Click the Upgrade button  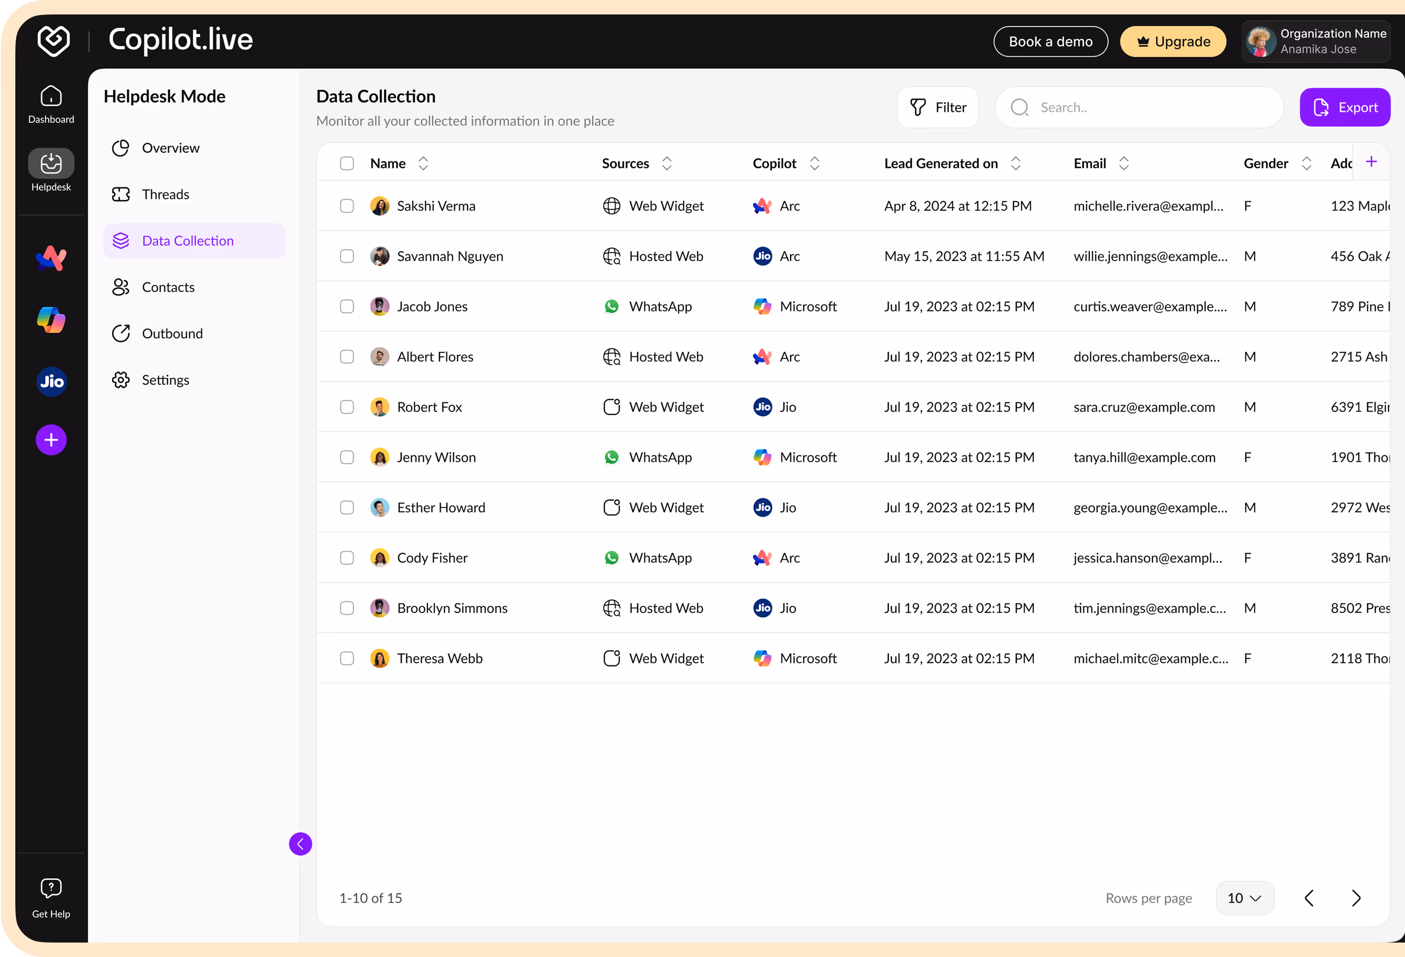[1173, 41]
